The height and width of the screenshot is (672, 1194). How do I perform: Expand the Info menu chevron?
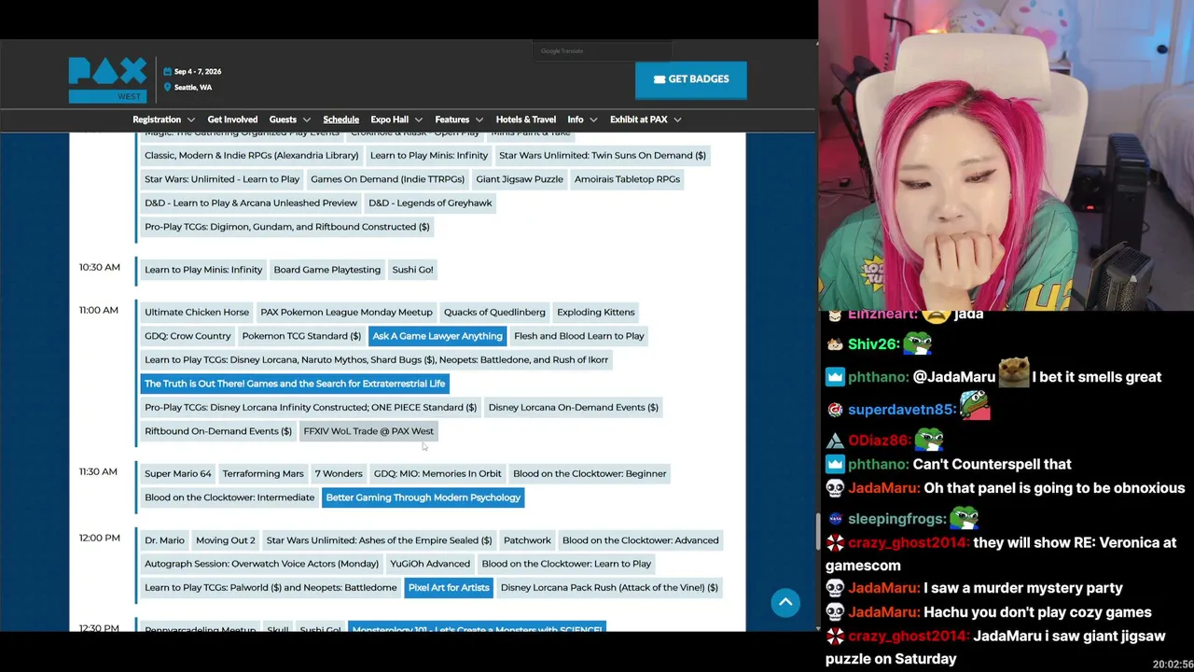pos(593,120)
